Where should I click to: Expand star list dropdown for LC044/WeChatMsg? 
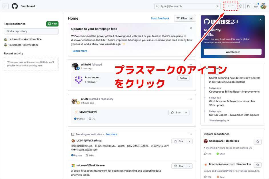click(x=189, y=141)
